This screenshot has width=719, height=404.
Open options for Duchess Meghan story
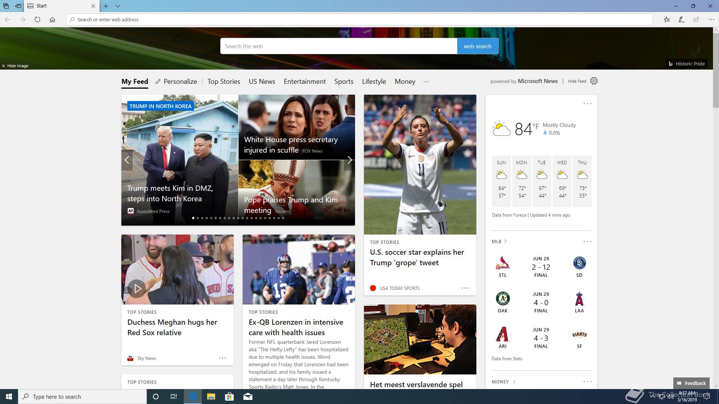click(x=222, y=358)
